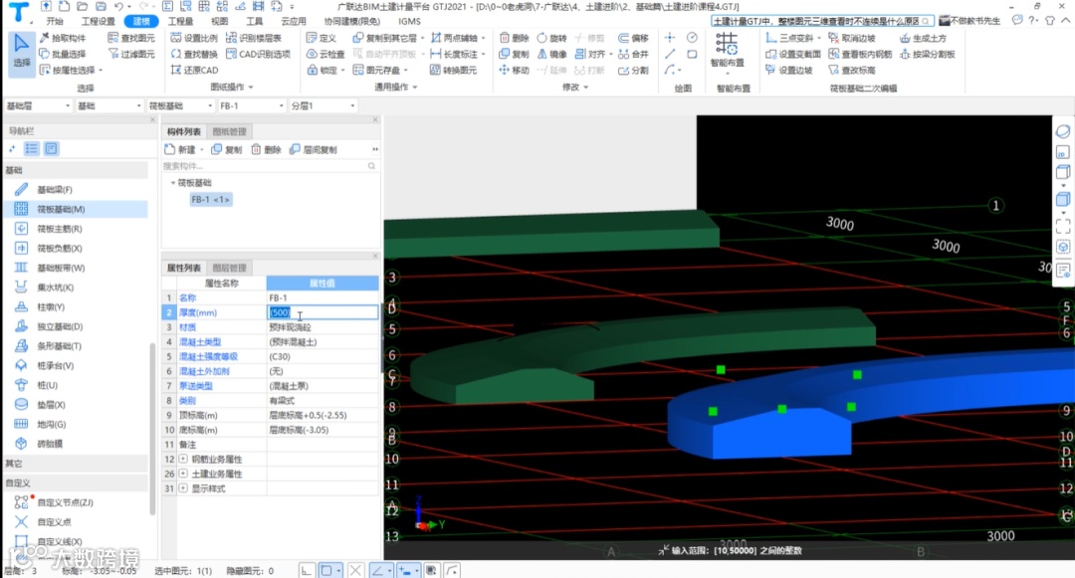1075x578 pixels.
Task: Open the 基础层 floor dropdown
Action: pyautogui.click(x=38, y=105)
